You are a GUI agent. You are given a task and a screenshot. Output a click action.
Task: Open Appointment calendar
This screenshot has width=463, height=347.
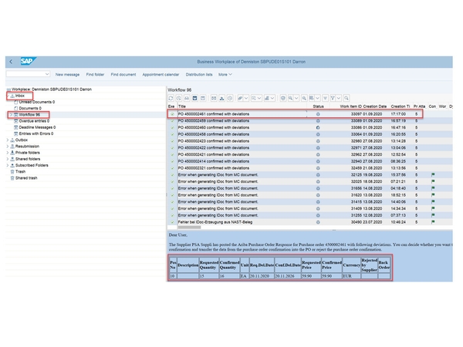(161, 74)
